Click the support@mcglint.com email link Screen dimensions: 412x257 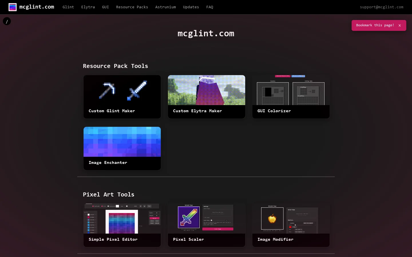pyautogui.click(x=382, y=7)
